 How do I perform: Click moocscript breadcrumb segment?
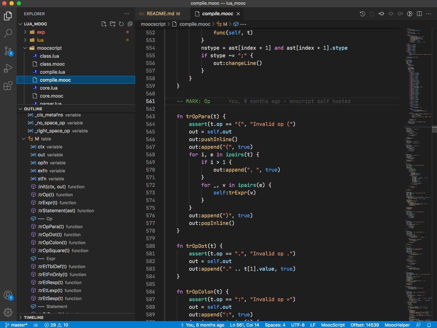click(153, 24)
